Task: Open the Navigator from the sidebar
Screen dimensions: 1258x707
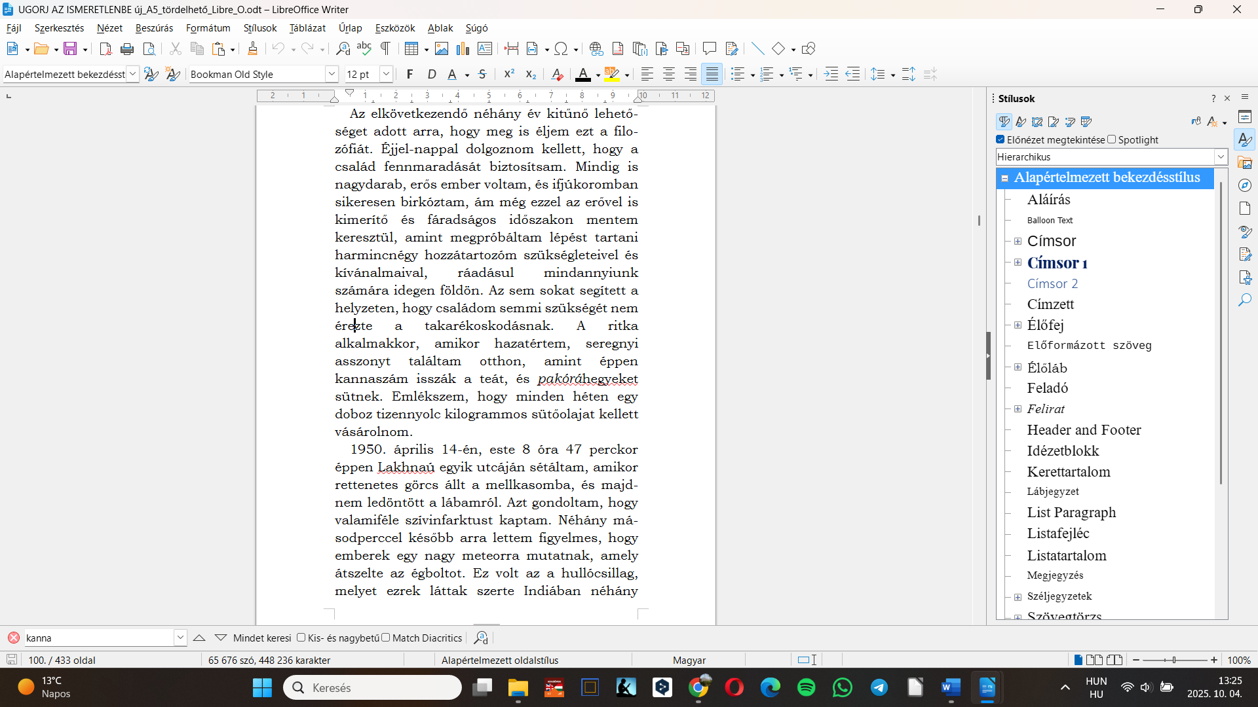Action: click(x=1245, y=185)
